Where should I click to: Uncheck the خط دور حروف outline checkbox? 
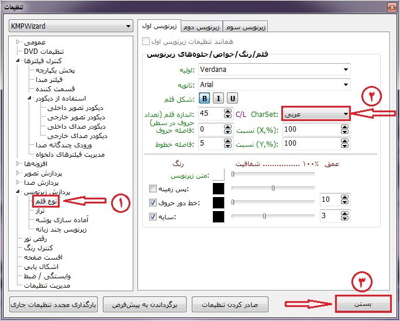pyautogui.click(x=153, y=203)
